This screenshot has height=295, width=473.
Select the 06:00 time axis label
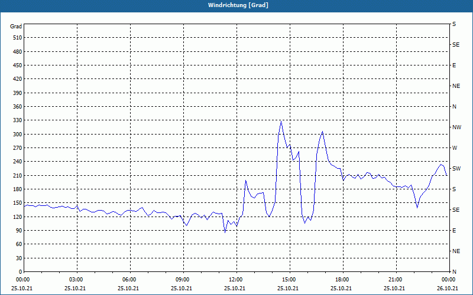[x=130, y=280]
